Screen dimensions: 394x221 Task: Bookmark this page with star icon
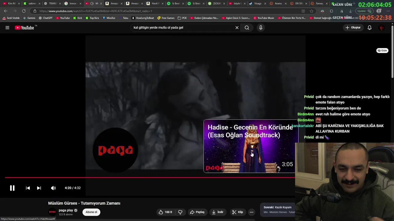tap(312, 11)
